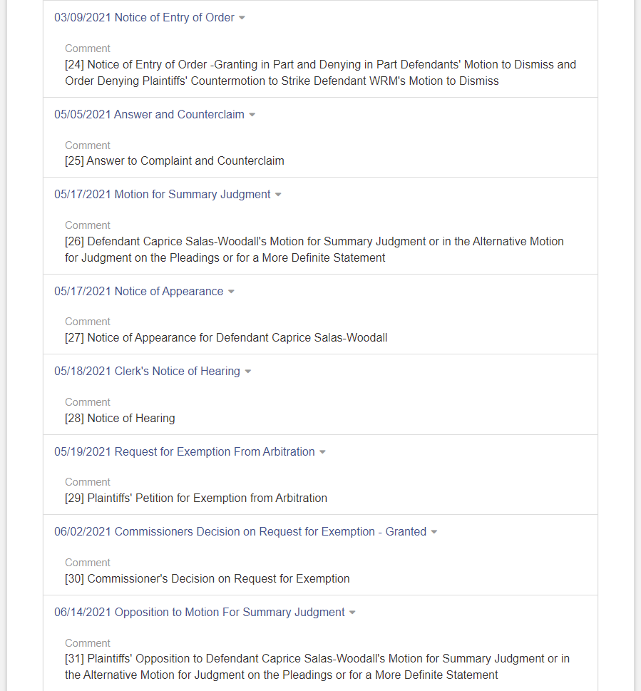Open the 05/17/2021 Motion for Summary Judgment link
Viewport: 641px width, 691px height.
[x=162, y=195]
